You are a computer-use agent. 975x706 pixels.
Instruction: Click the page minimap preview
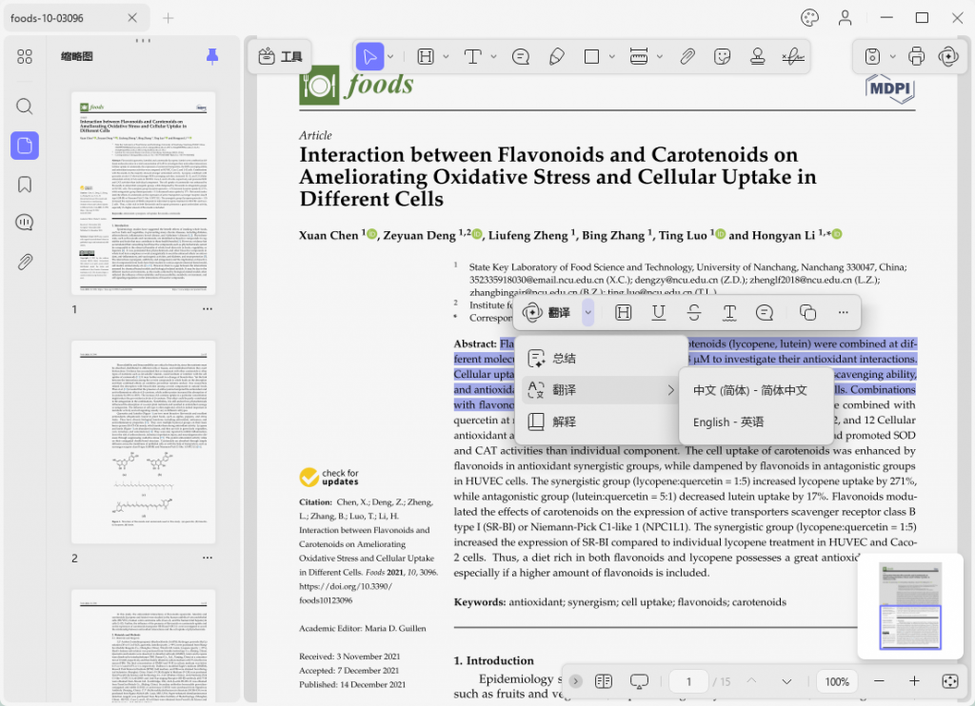909,605
